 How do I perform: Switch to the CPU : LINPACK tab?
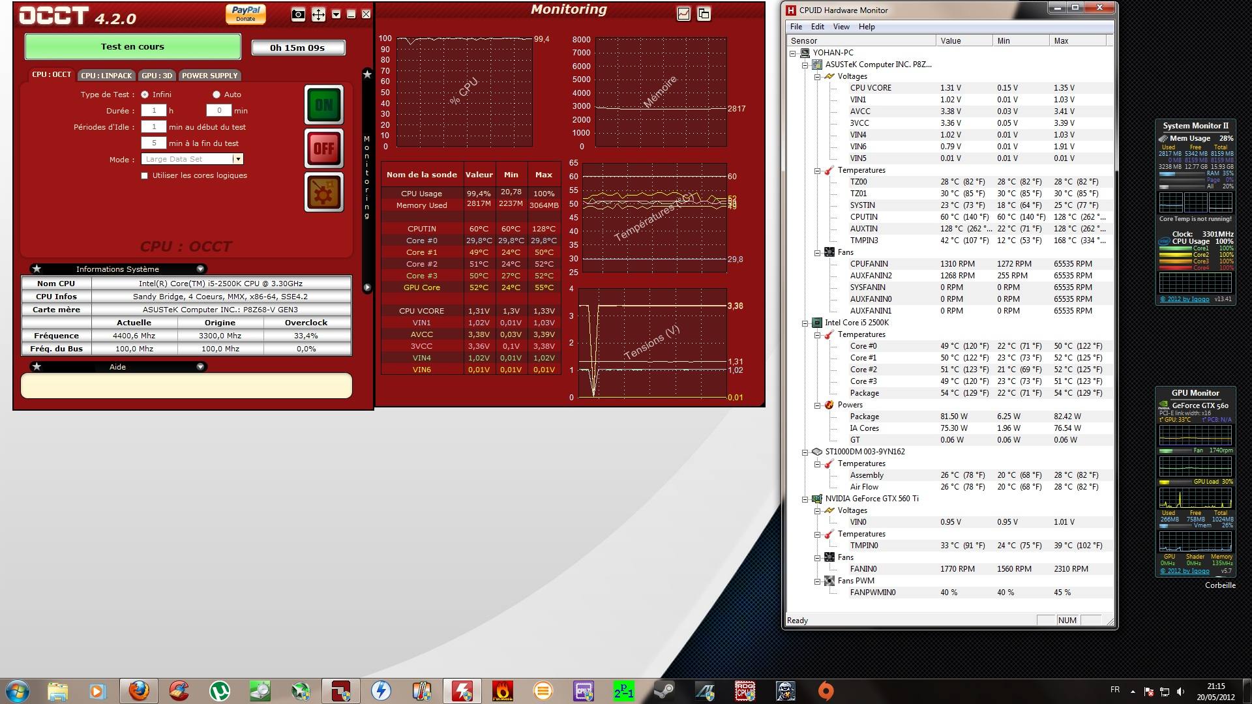coord(106,76)
